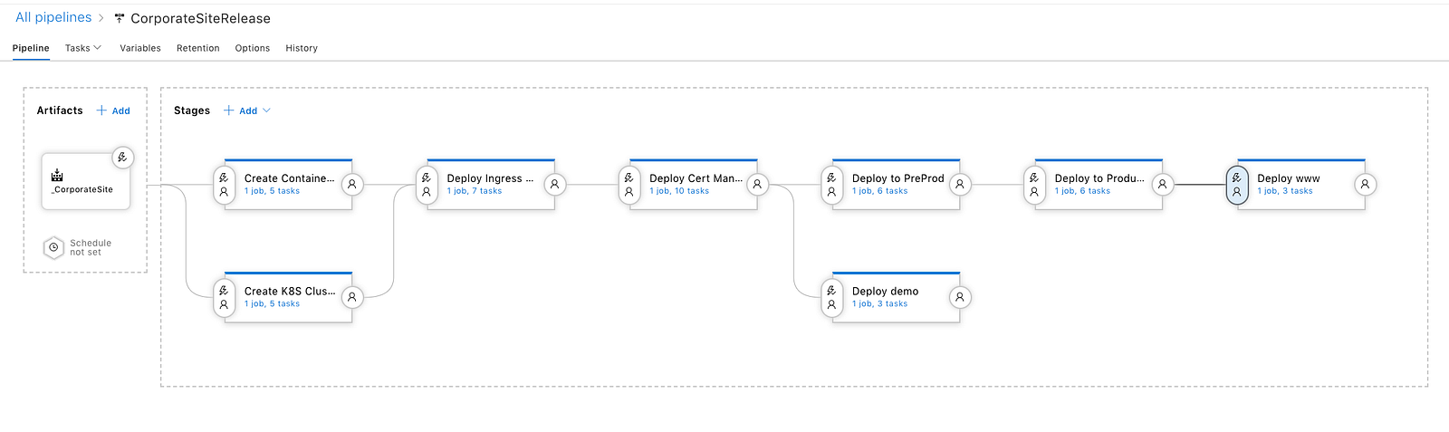The width and height of the screenshot is (1449, 432).
Task: Open the Variables tab
Action: coord(140,48)
